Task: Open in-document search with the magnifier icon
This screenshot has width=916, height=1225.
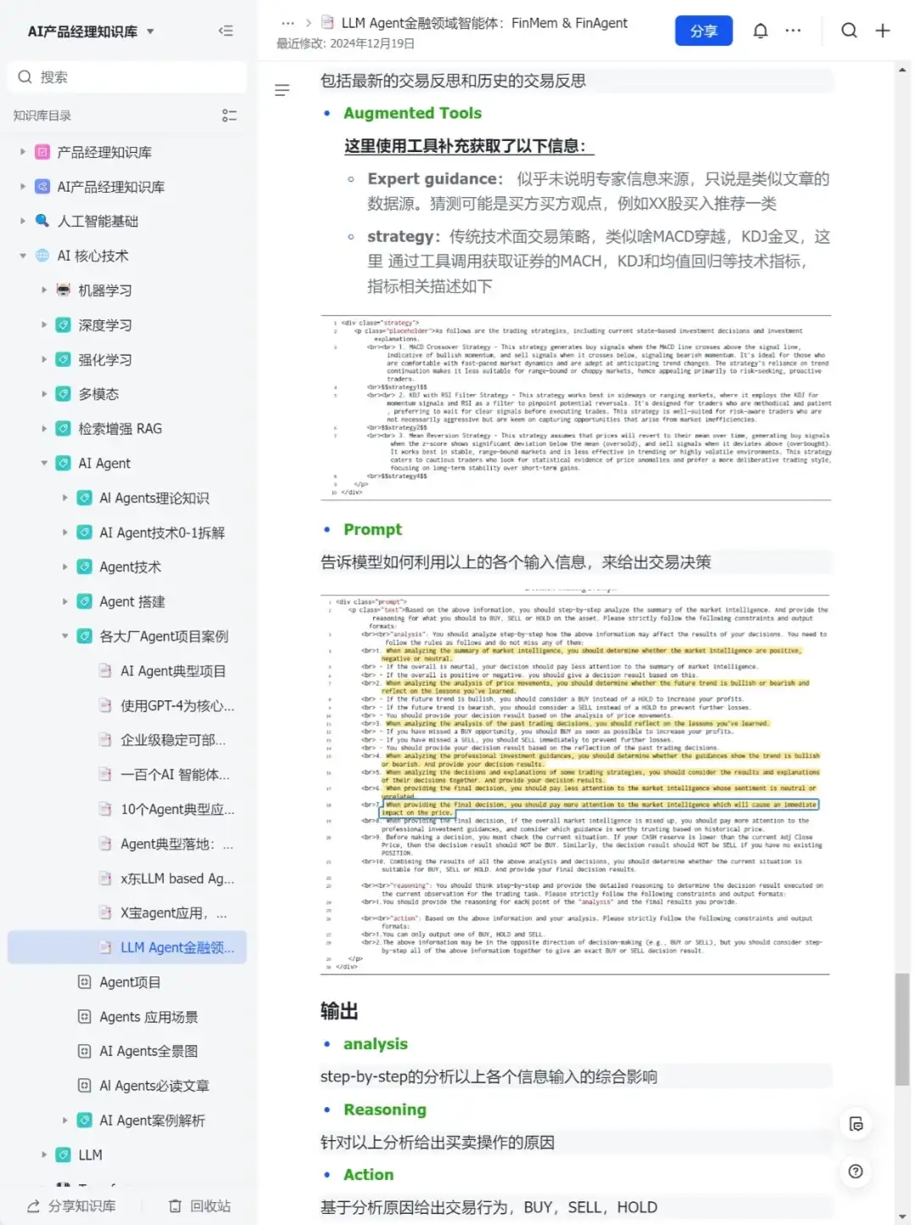Action: click(850, 31)
